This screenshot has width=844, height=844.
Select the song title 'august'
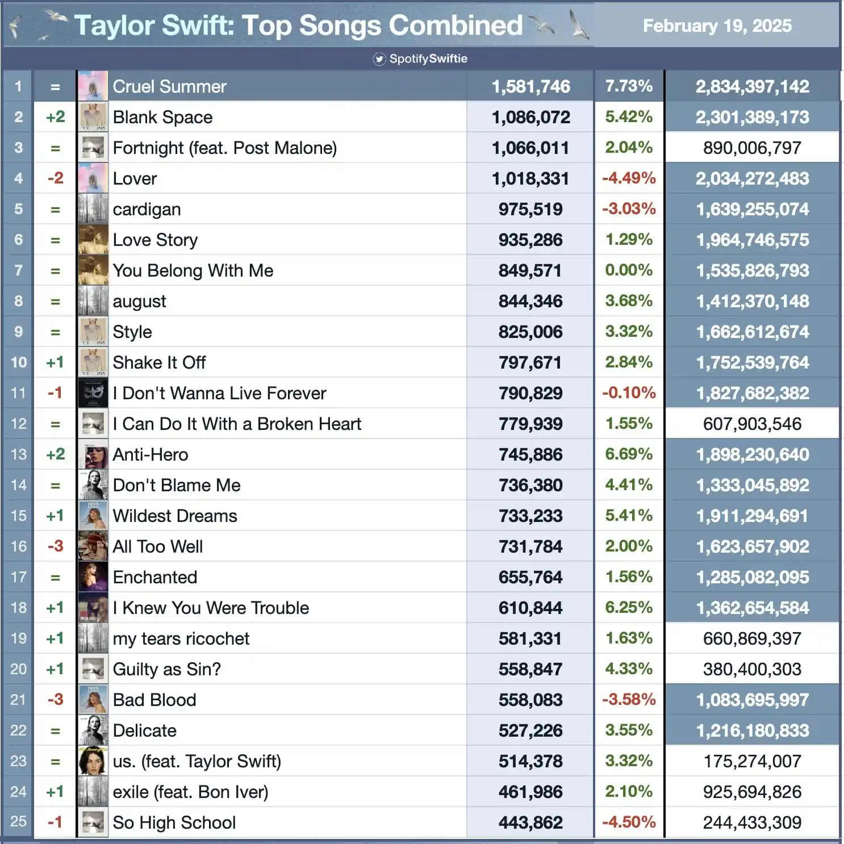pyautogui.click(x=139, y=302)
